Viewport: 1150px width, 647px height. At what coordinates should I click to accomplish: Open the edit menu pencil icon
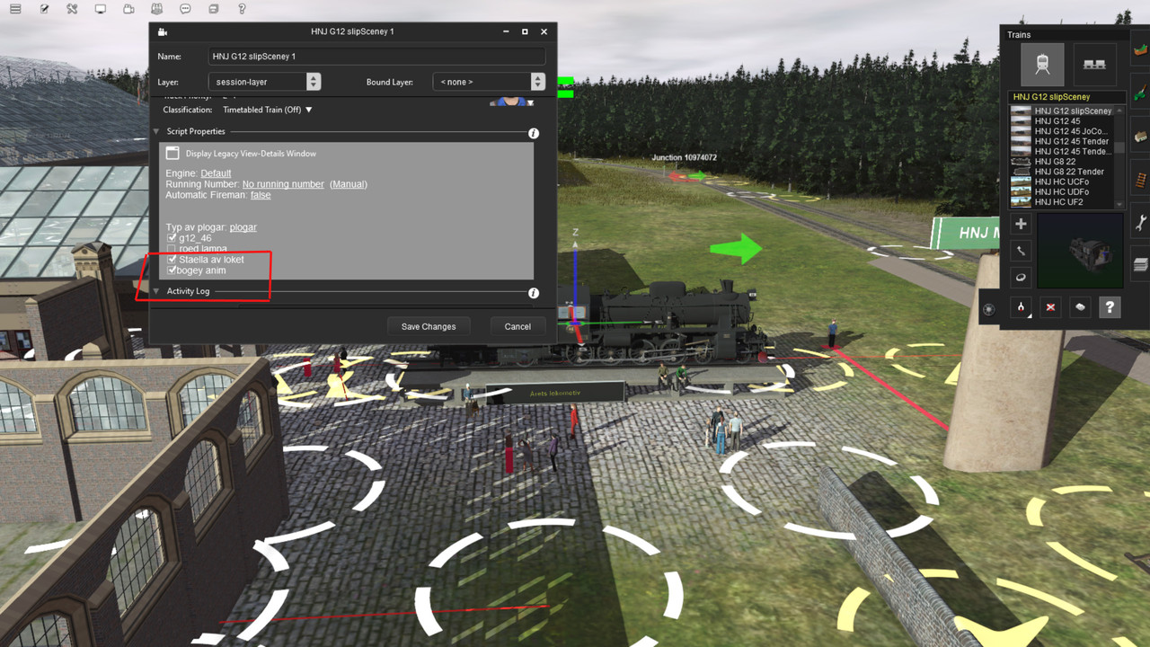tap(44, 9)
